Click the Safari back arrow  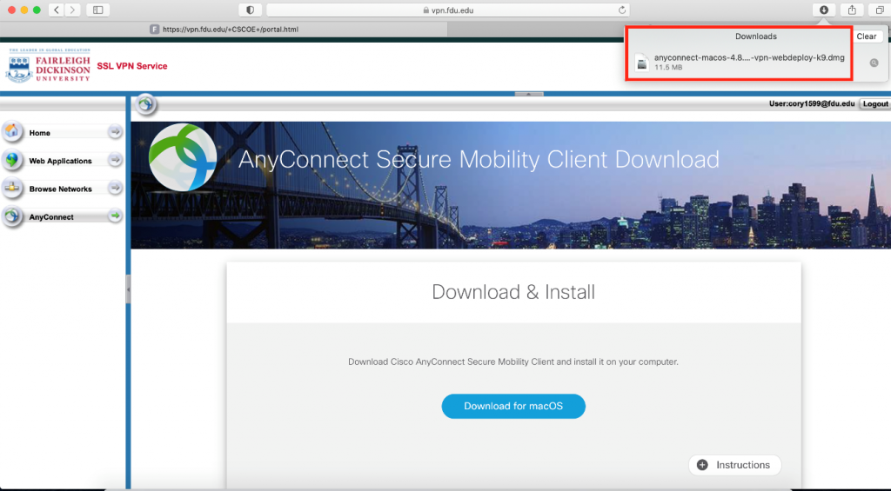click(57, 10)
